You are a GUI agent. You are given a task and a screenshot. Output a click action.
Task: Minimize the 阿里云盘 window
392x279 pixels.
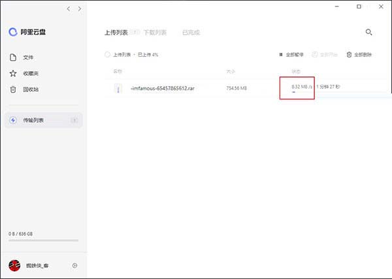click(337, 7)
